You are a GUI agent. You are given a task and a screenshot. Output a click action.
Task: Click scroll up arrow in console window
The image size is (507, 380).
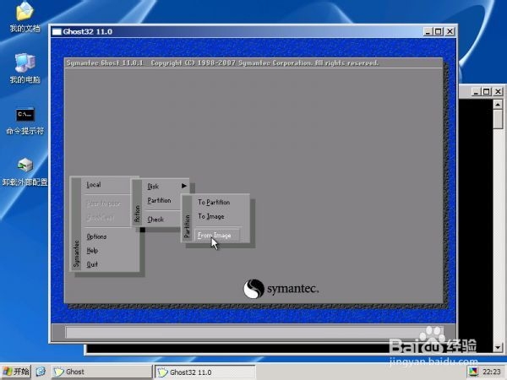click(x=498, y=105)
